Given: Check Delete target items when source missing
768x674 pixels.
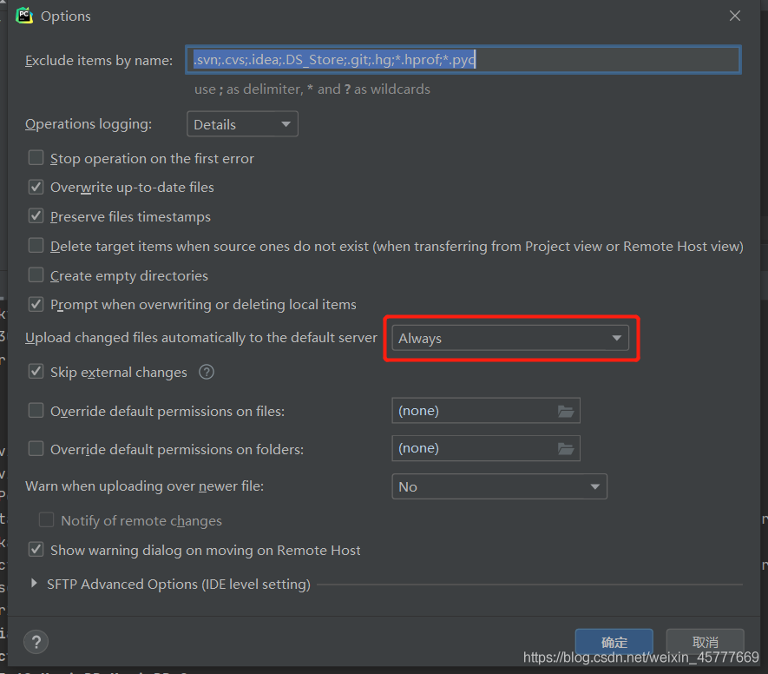Looking at the screenshot, I should coord(36,246).
